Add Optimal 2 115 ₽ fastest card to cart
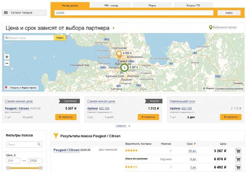The image size is (246, 172). [230, 117]
